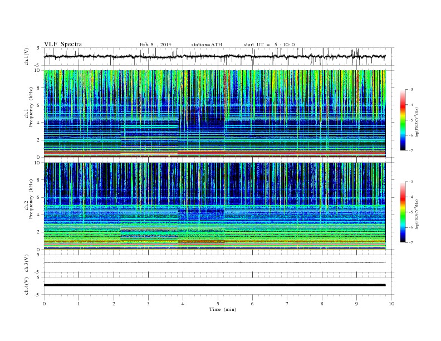Click the "-4" tick on ch.2 colorbar
The height and width of the screenshot is (341, 441).
click(x=410, y=197)
